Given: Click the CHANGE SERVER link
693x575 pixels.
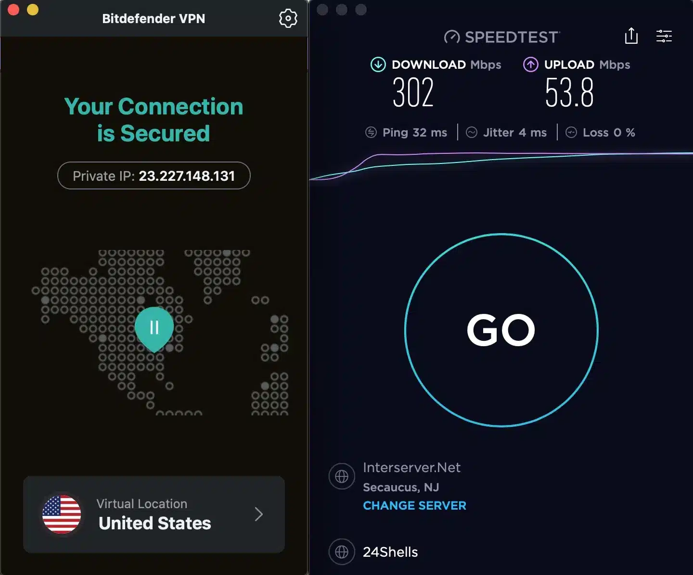Looking at the screenshot, I should pyautogui.click(x=414, y=505).
